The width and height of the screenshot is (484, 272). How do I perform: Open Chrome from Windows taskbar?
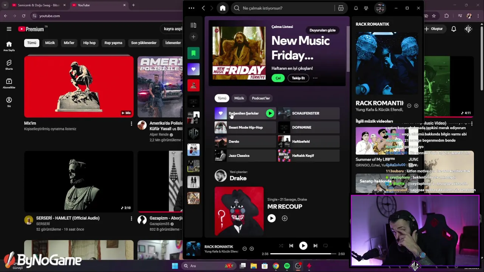click(276, 266)
